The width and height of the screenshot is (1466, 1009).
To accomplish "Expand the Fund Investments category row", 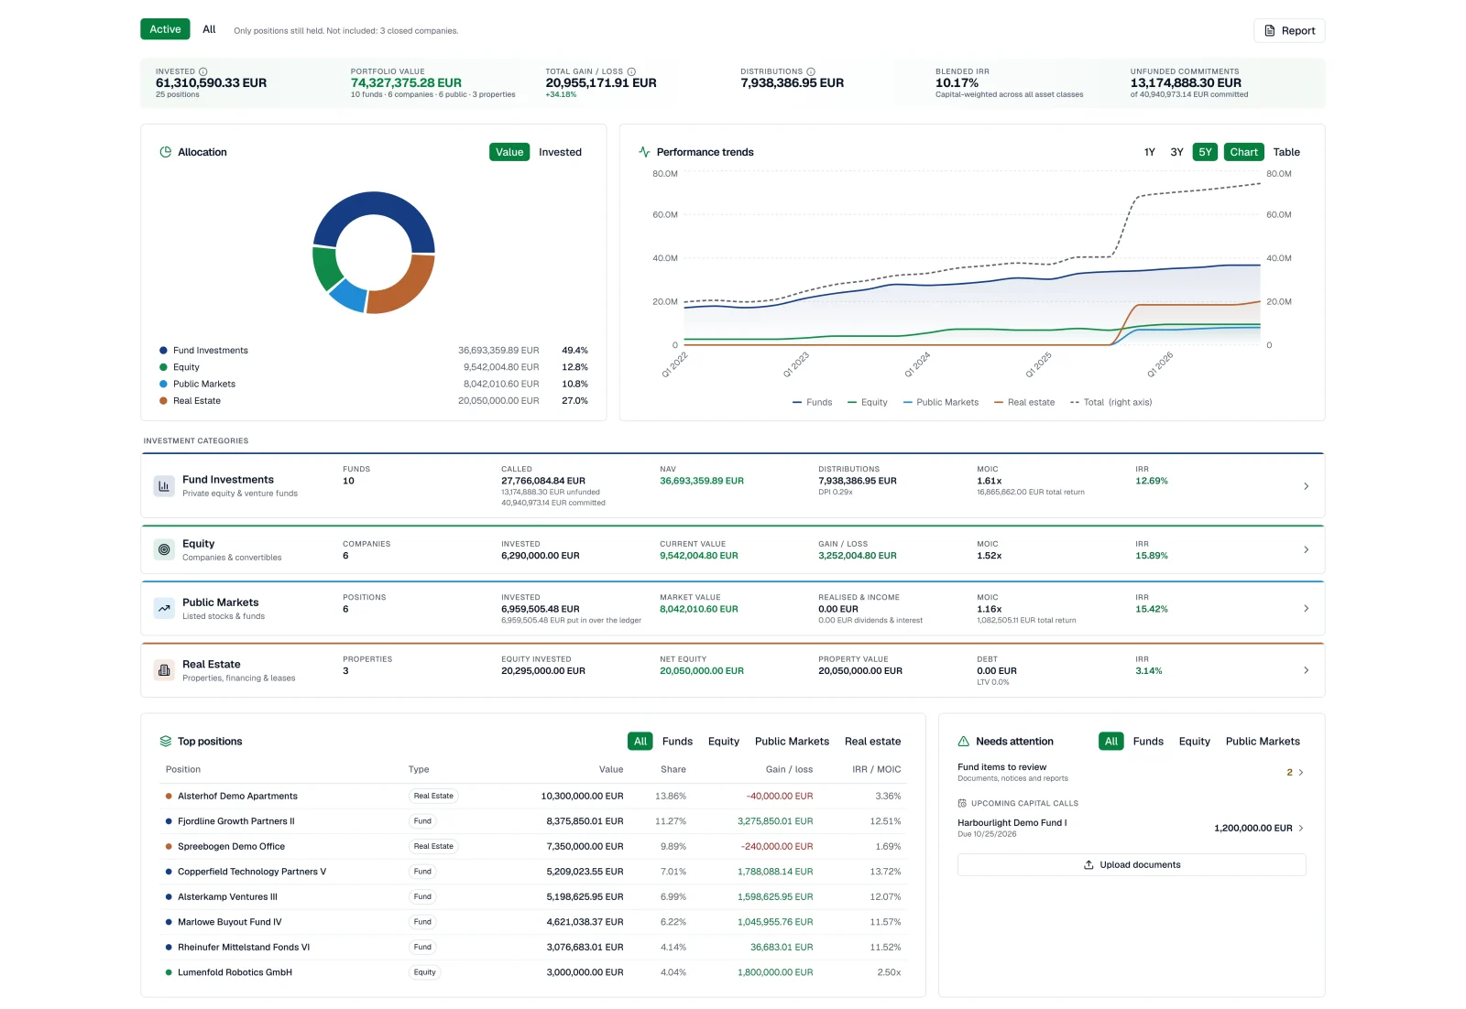I will (733, 486).
